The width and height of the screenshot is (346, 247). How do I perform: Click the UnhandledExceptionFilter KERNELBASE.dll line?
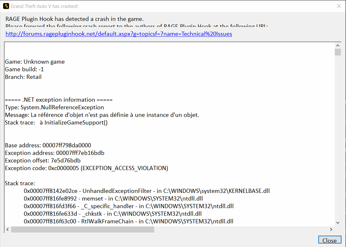click(x=147, y=191)
